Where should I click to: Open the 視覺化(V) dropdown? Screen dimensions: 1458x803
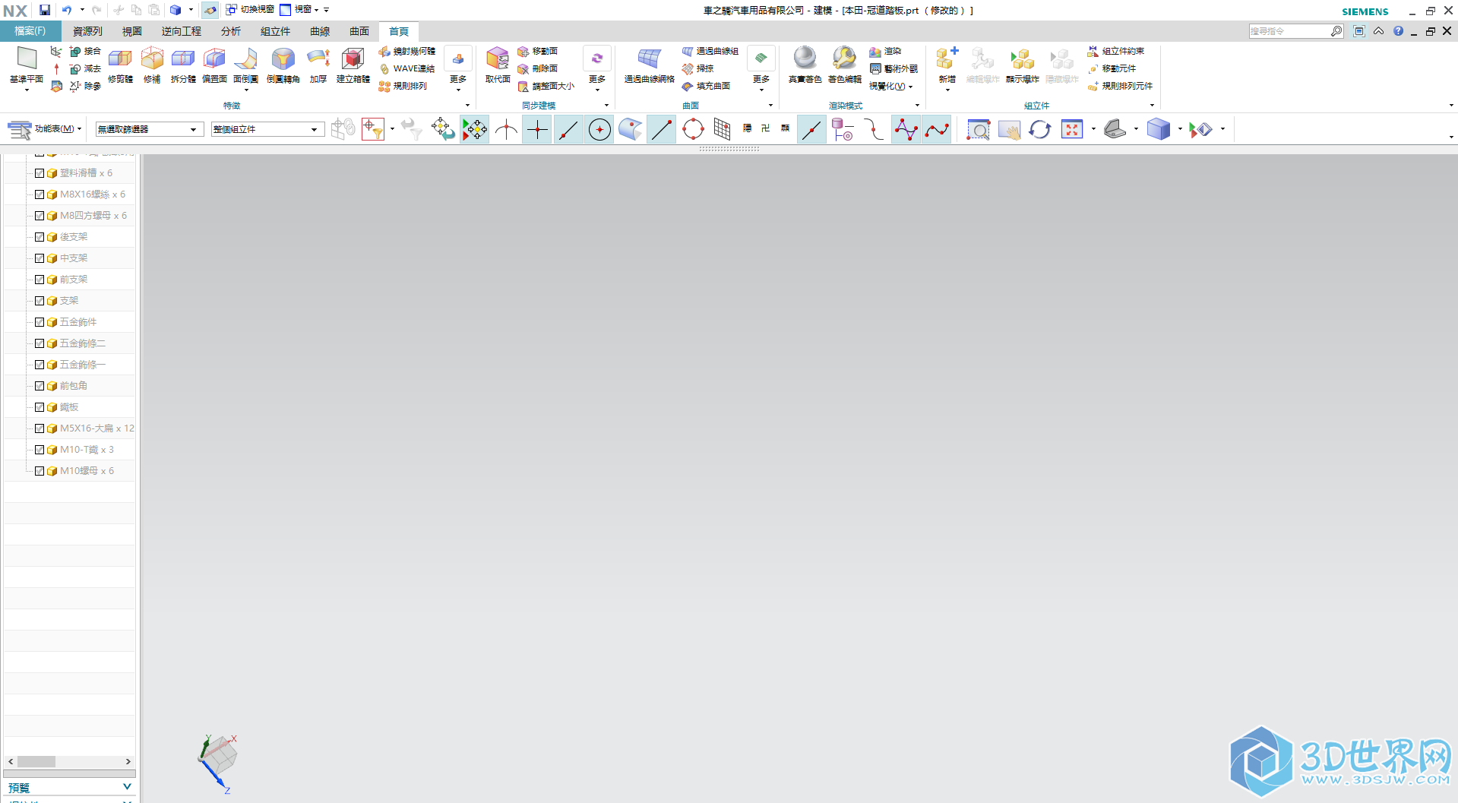pos(891,86)
